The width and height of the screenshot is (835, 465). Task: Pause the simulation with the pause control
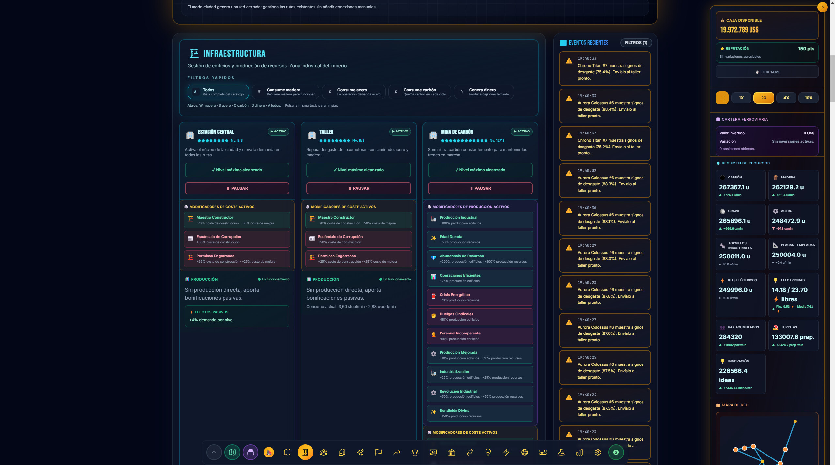point(721,98)
